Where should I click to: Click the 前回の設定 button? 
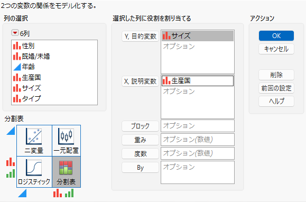pos(276,88)
